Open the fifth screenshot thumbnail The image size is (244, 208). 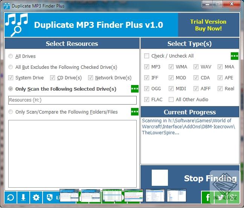[x=155, y=196]
